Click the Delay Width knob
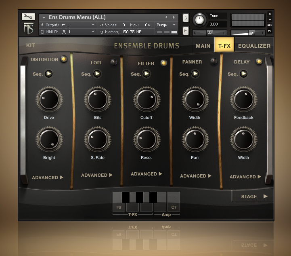Screen dimensions: 291x256 coord(244,140)
